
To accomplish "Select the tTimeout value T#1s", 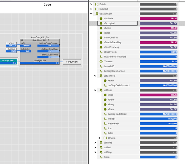I will click(159, 62).
